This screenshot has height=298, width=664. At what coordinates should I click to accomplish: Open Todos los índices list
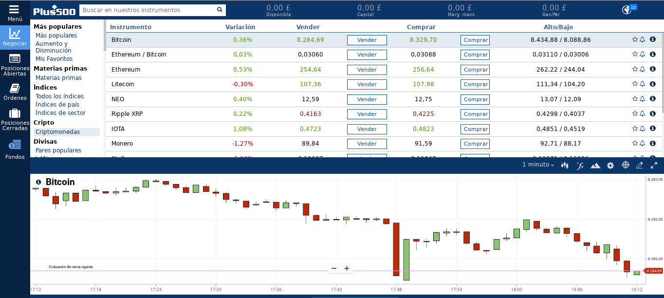[x=59, y=96]
